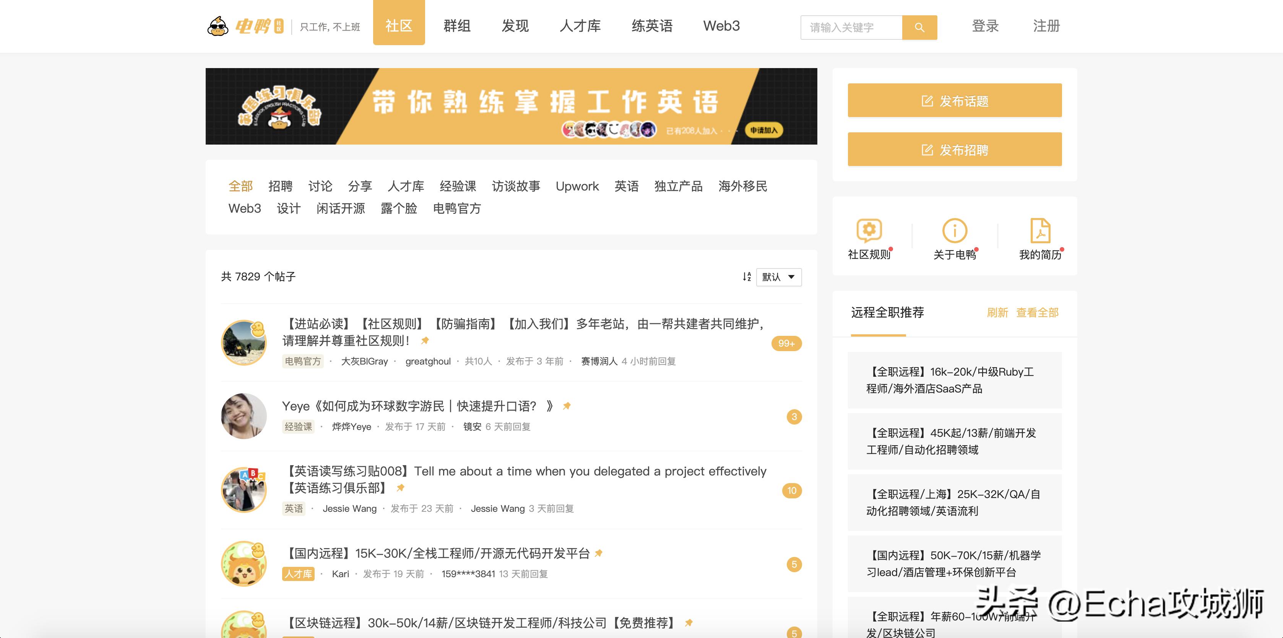Click the search magnifier icon
The image size is (1283, 638).
click(919, 28)
